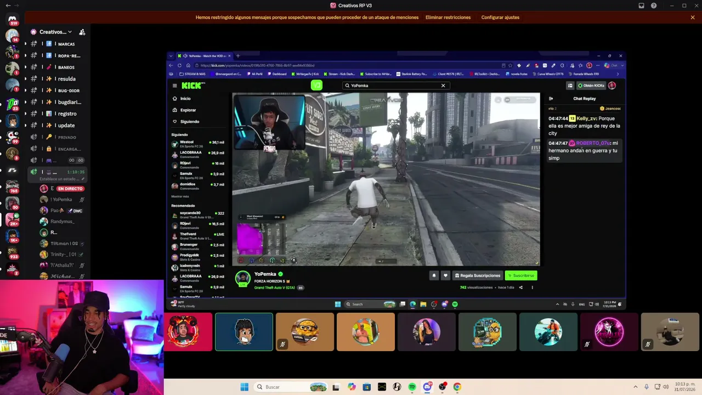This screenshot has width=702, height=395.
Task: Open the Discord help icon in title bar
Action: coord(654,5)
